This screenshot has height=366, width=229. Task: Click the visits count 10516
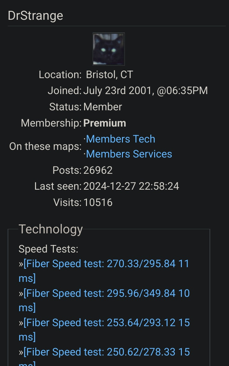[98, 202]
